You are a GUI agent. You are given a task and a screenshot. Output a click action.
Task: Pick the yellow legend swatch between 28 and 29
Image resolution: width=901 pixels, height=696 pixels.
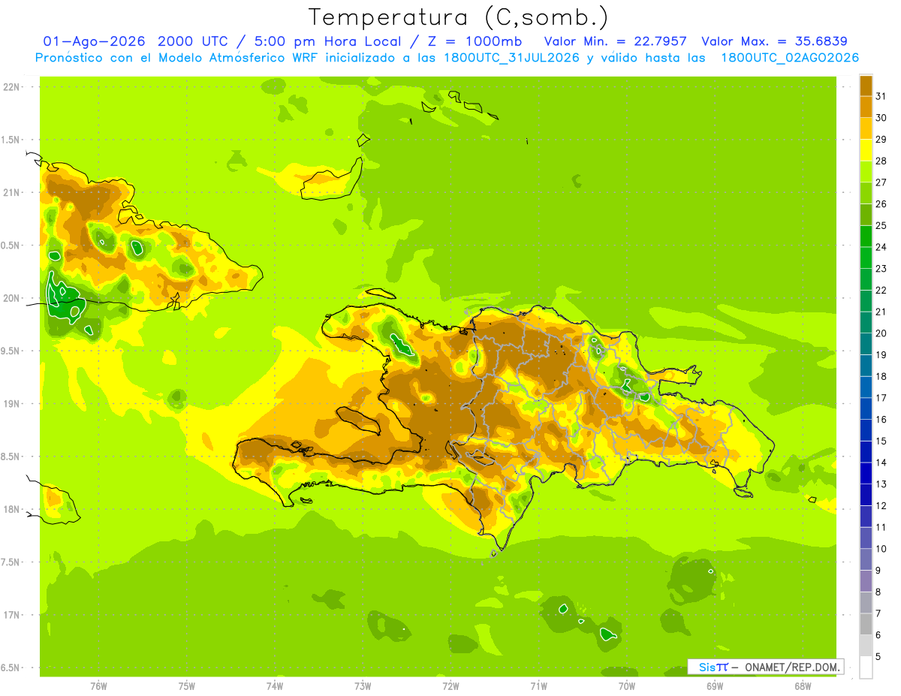866,150
